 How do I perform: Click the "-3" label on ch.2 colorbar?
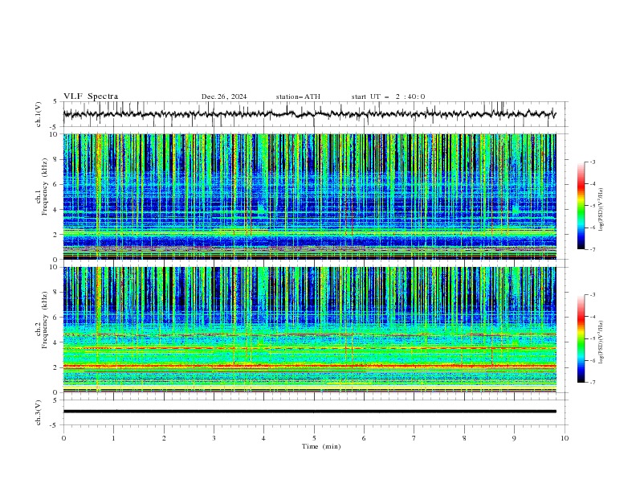pos(592,295)
